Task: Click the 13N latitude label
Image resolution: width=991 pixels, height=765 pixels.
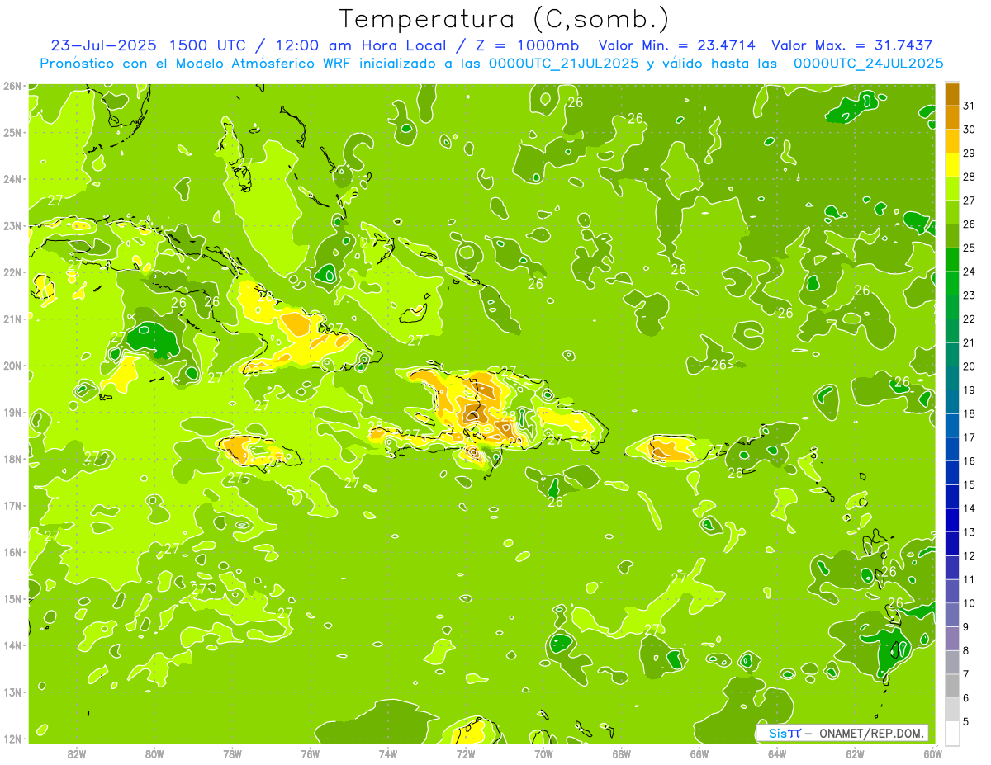Action: tap(12, 692)
